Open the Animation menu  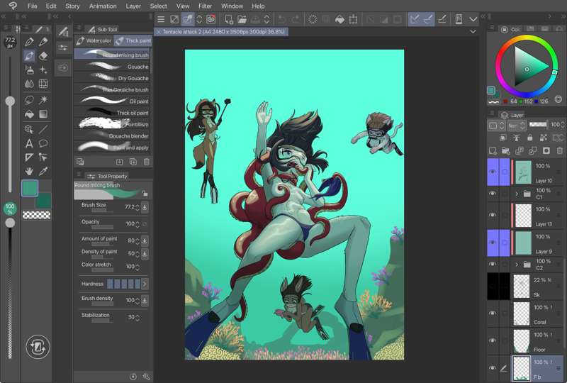click(103, 6)
